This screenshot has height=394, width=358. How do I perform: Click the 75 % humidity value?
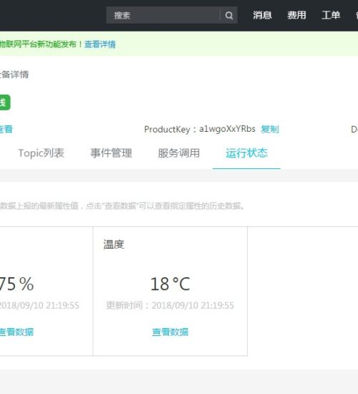tap(16, 284)
